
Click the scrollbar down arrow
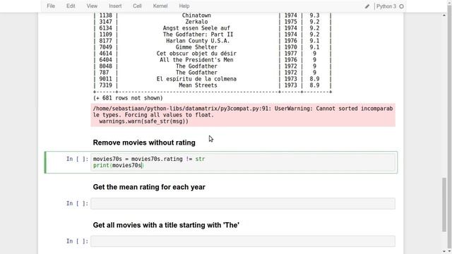pos(444,251)
